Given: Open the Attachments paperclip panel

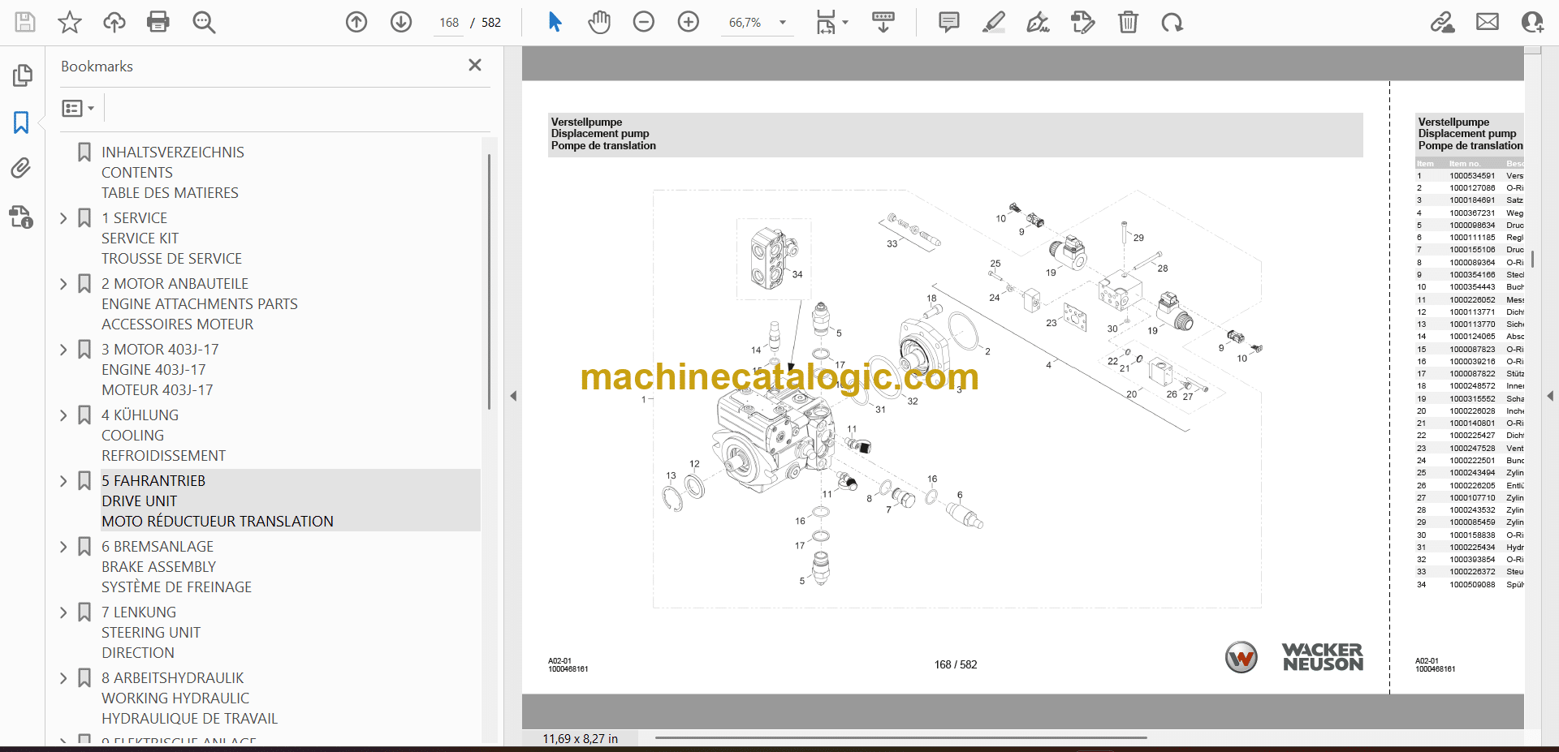Looking at the screenshot, I should pyautogui.click(x=21, y=168).
